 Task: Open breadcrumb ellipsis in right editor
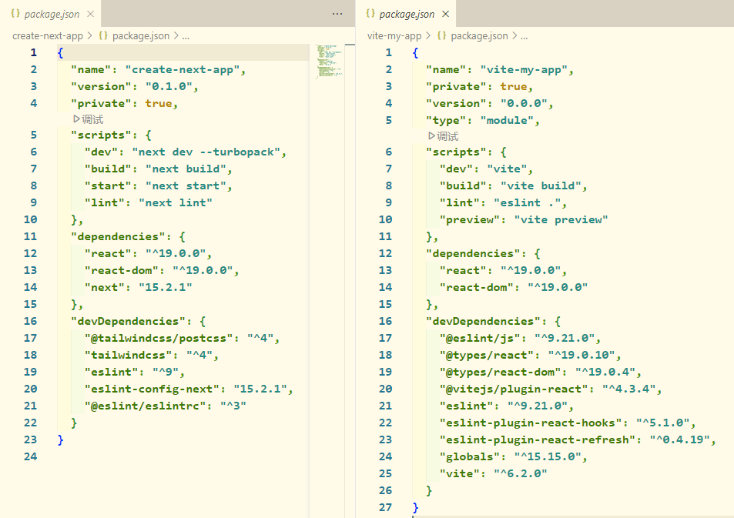coord(524,36)
